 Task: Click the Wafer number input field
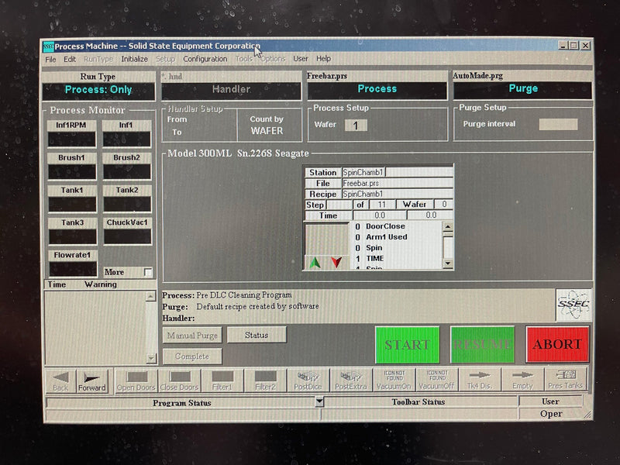356,126
